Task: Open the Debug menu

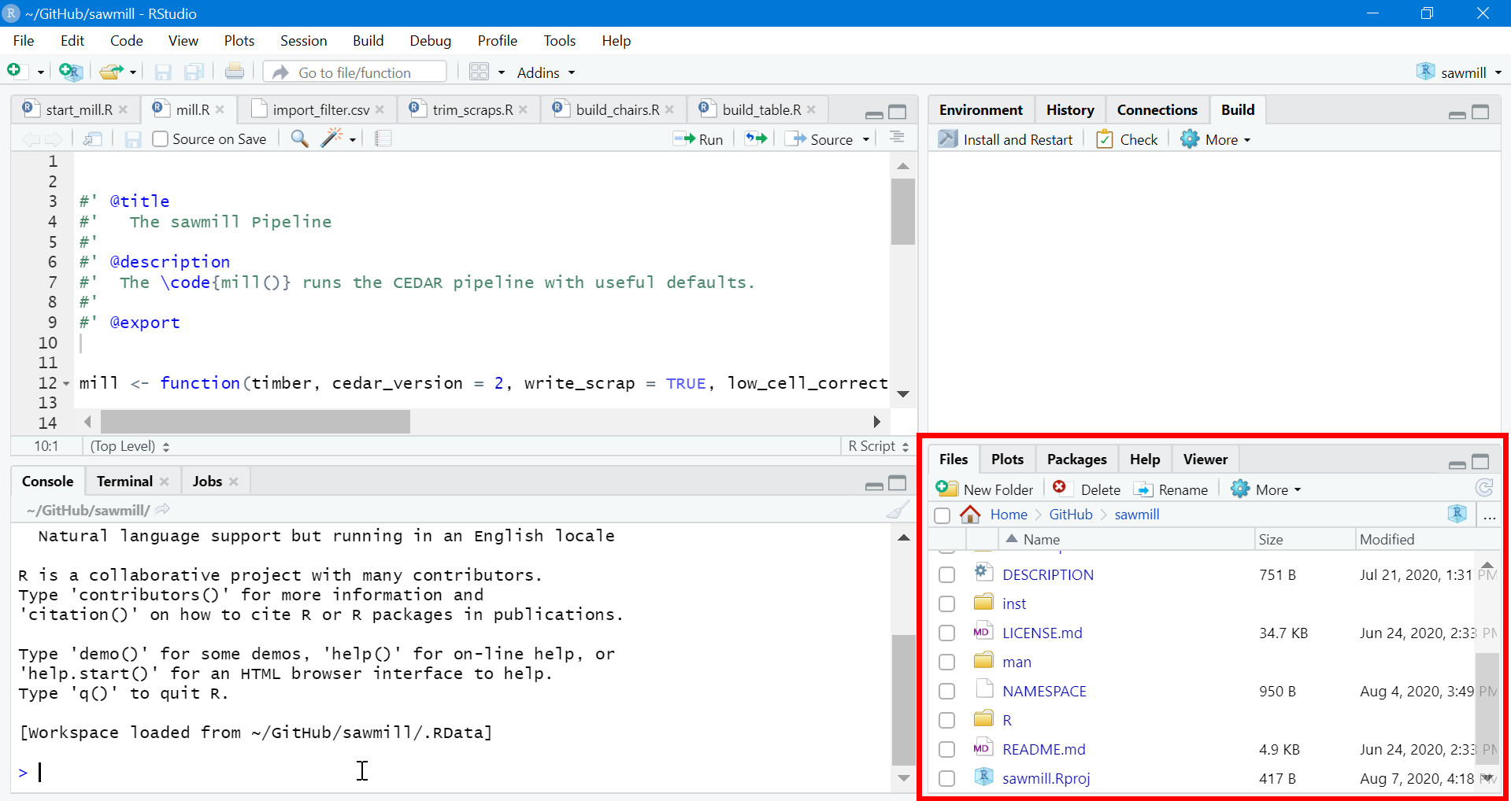Action: pos(430,41)
